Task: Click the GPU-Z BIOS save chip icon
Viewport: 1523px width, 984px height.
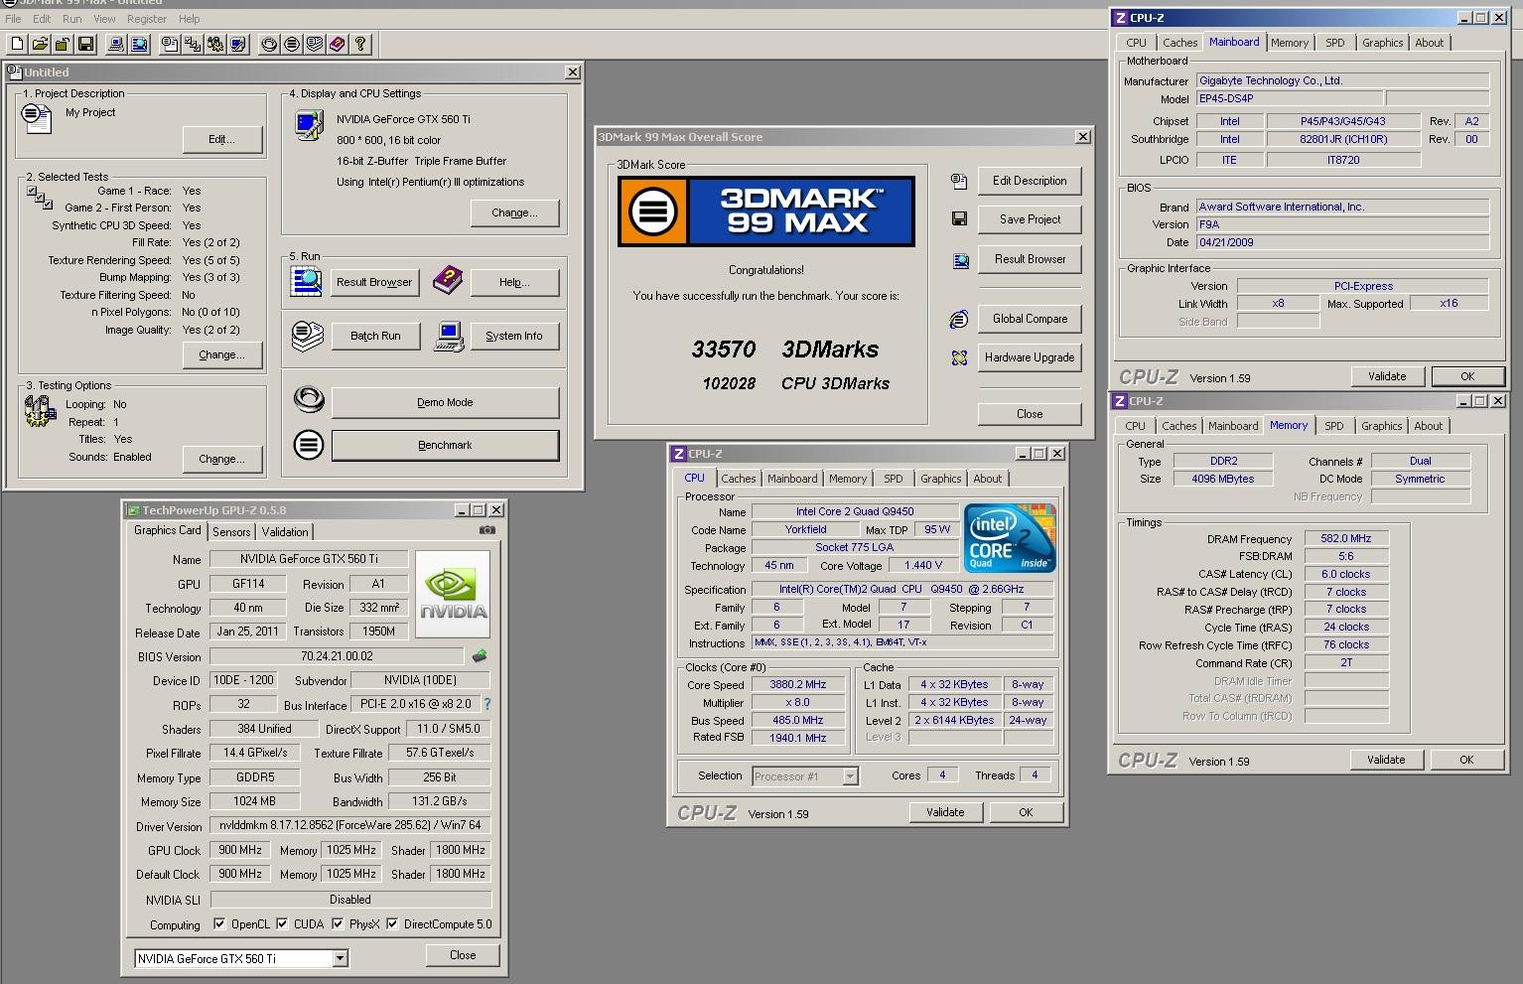Action: tap(480, 655)
